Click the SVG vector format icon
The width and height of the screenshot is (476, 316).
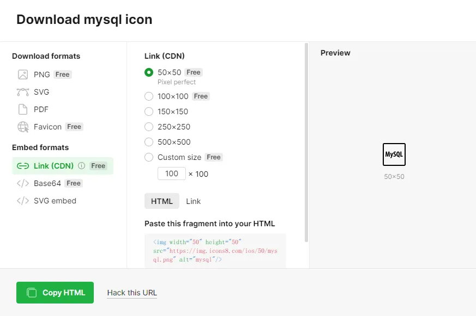pos(23,92)
